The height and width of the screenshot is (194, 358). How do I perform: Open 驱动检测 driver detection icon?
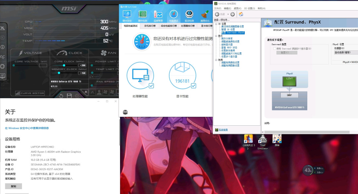[x=189, y=16]
